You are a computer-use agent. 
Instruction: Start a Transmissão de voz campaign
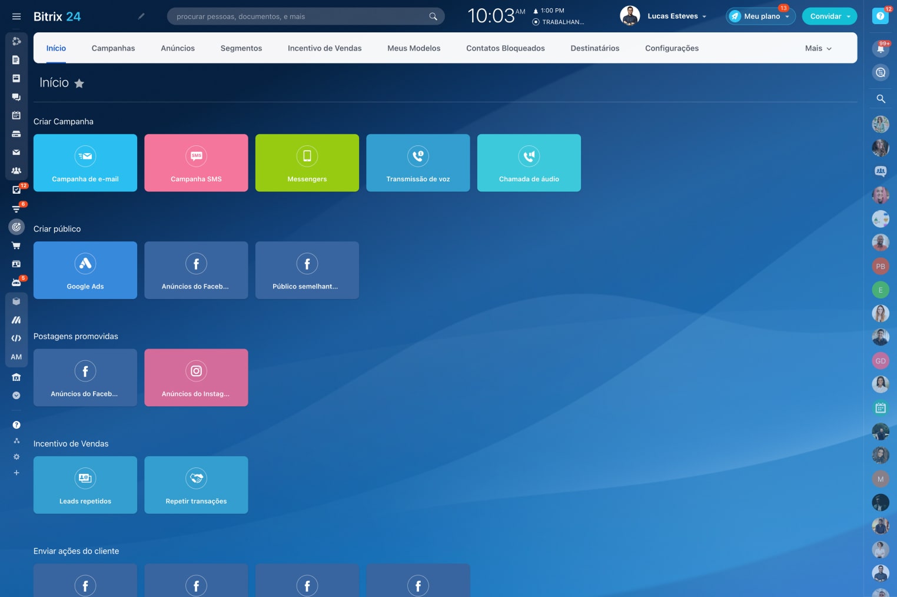[x=418, y=163]
